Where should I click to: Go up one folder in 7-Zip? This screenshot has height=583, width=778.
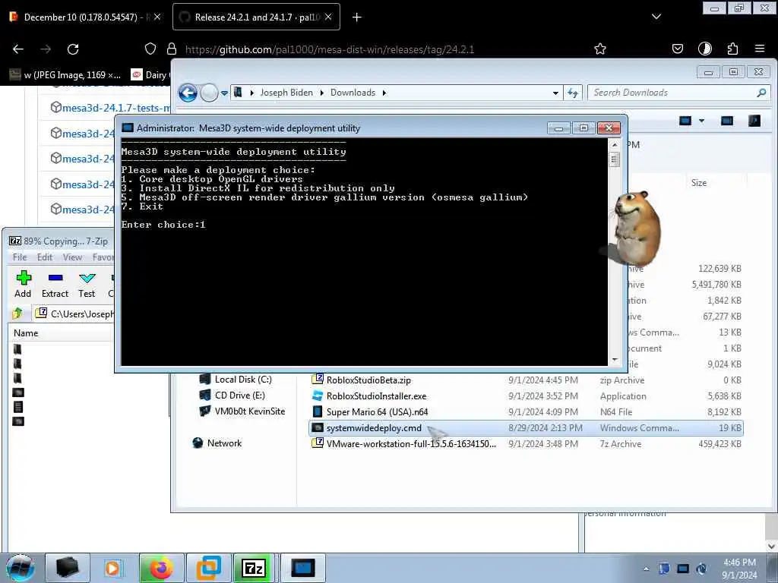coord(18,314)
